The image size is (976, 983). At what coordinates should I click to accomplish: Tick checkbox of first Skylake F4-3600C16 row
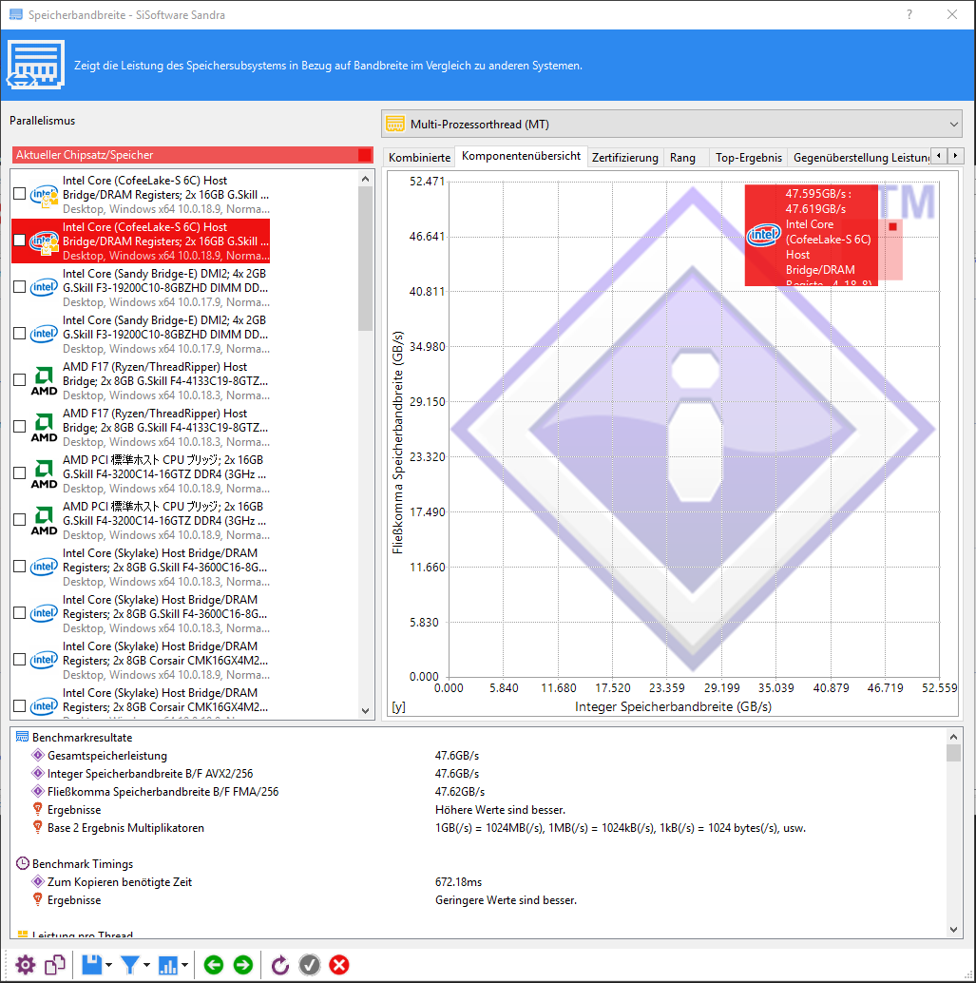pyautogui.click(x=19, y=566)
